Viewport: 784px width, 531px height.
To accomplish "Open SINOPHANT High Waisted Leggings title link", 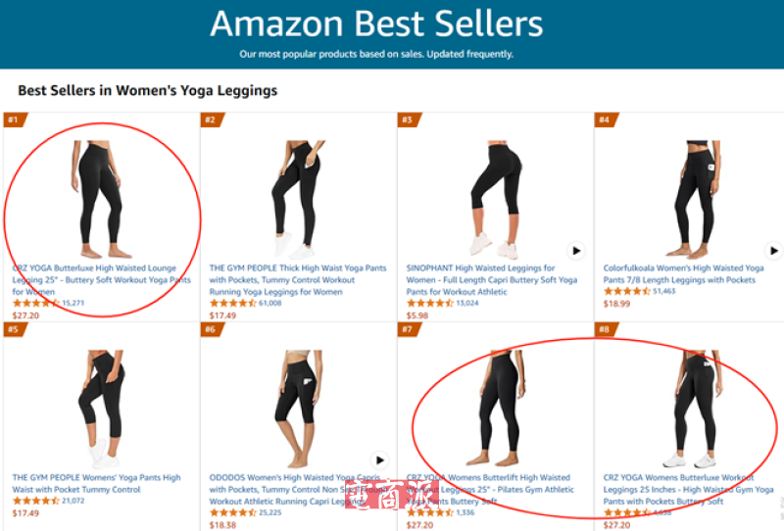I will (x=492, y=280).
